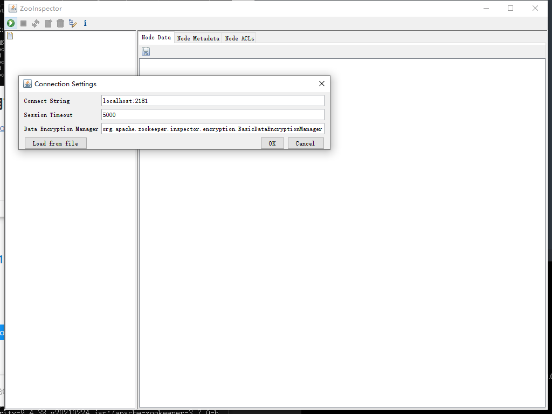Switch to the Node Metadata tab
This screenshot has width=552, height=414.
click(x=198, y=38)
